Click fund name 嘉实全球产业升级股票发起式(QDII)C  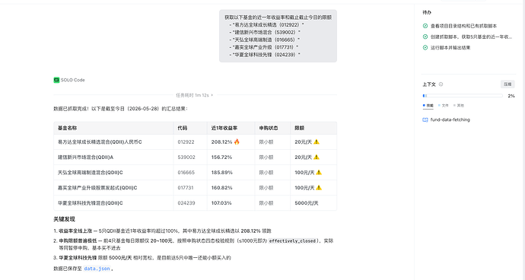[x=97, y=188]
